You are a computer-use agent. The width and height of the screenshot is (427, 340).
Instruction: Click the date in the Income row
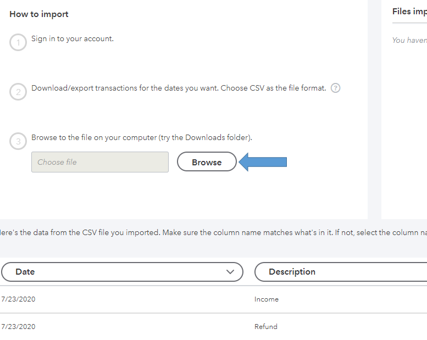[x=18, y=299]
